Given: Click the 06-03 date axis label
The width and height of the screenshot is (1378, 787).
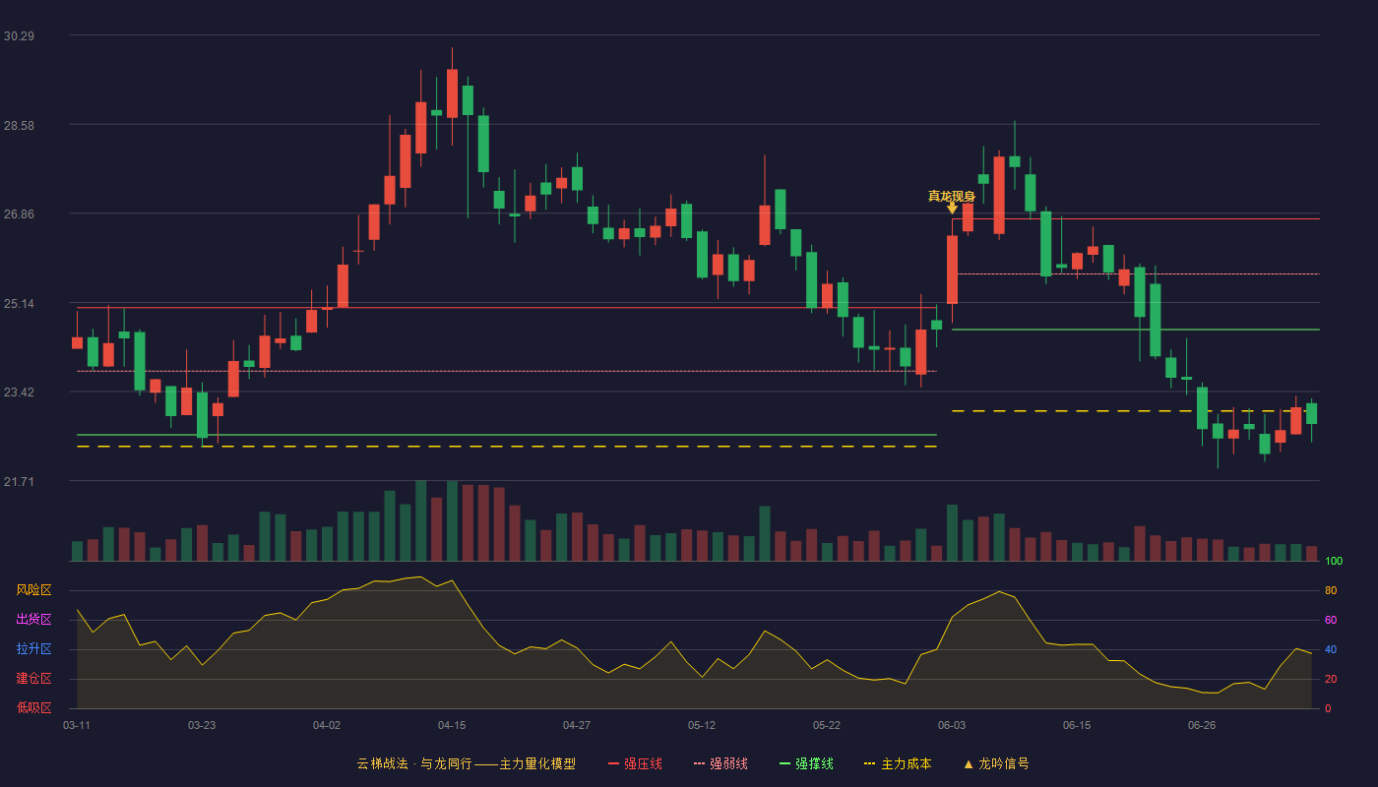Looking at the screenshot, I should (x=952, y=725).
